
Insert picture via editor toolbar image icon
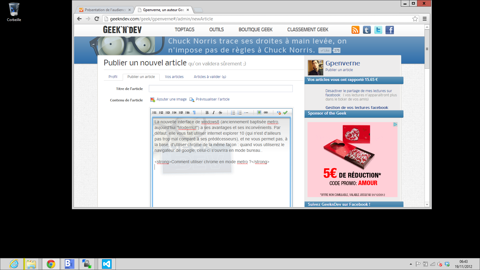pyautogui.click(x=259, y=112)
